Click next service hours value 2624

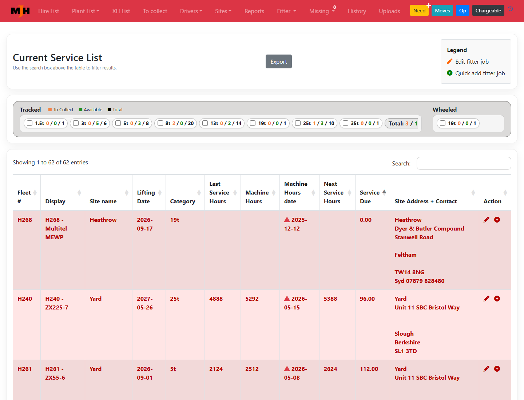330,369
